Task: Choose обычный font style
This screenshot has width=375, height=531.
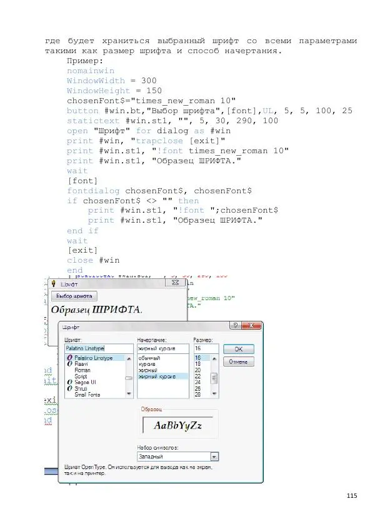Action: tap(148, 358)
